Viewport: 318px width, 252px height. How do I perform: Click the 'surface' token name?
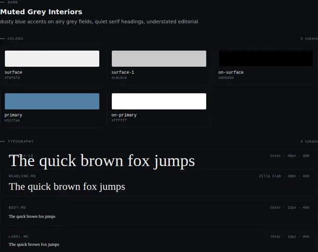click(x=13, y=72)
